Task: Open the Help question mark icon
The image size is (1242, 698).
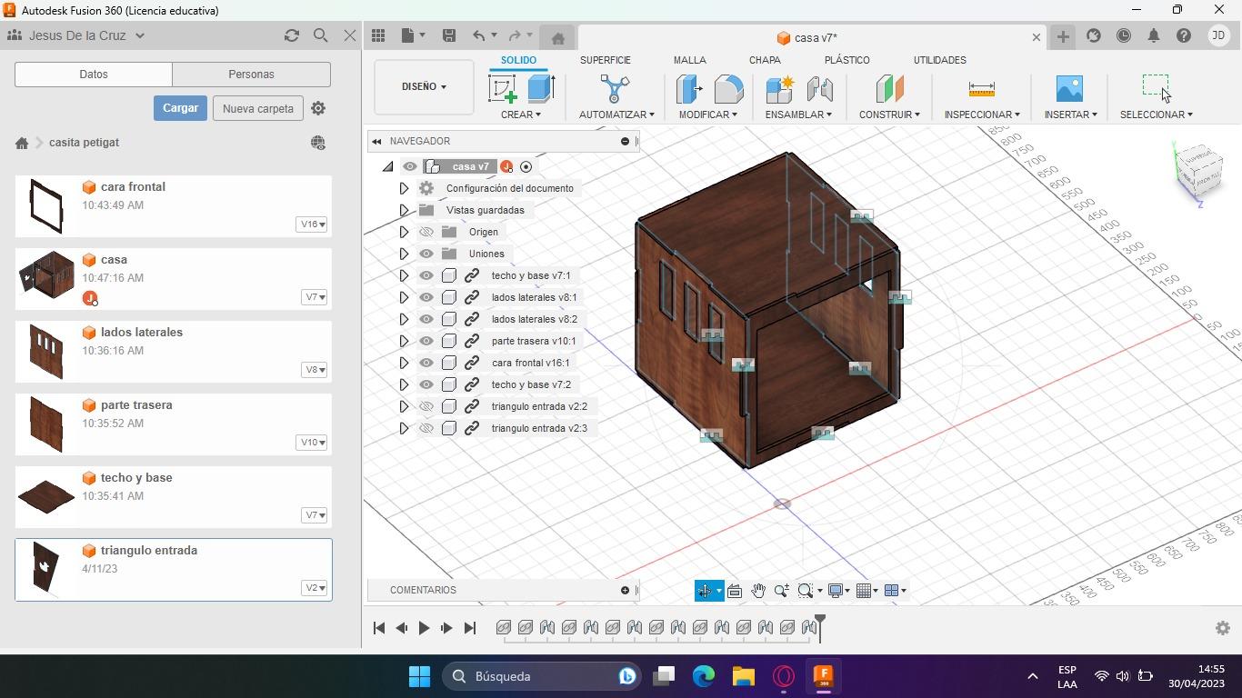Action: pyautogui.click(x=1184, y=35)
